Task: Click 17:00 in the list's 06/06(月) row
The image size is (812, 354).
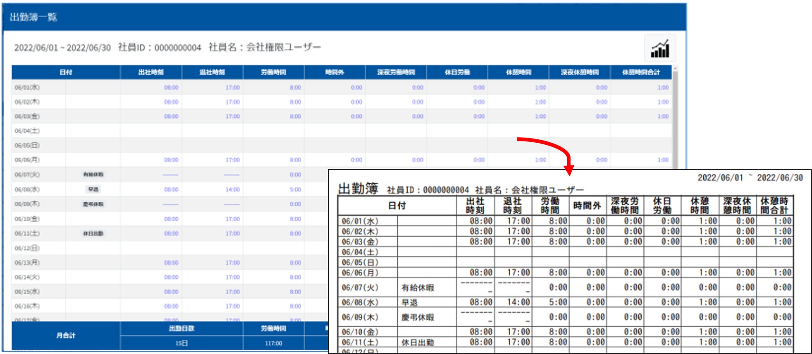Action: click(232, 160)
